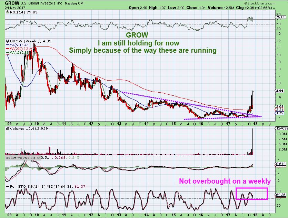Click year 16 on the bottom time axis
This screenshot has width=288, height=218.
point(201,215)
